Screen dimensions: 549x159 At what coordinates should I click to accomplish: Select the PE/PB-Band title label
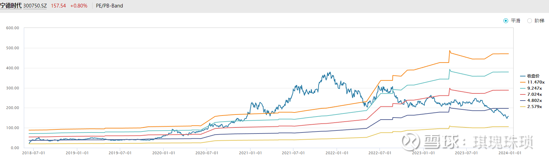click(x=109, y=6)
